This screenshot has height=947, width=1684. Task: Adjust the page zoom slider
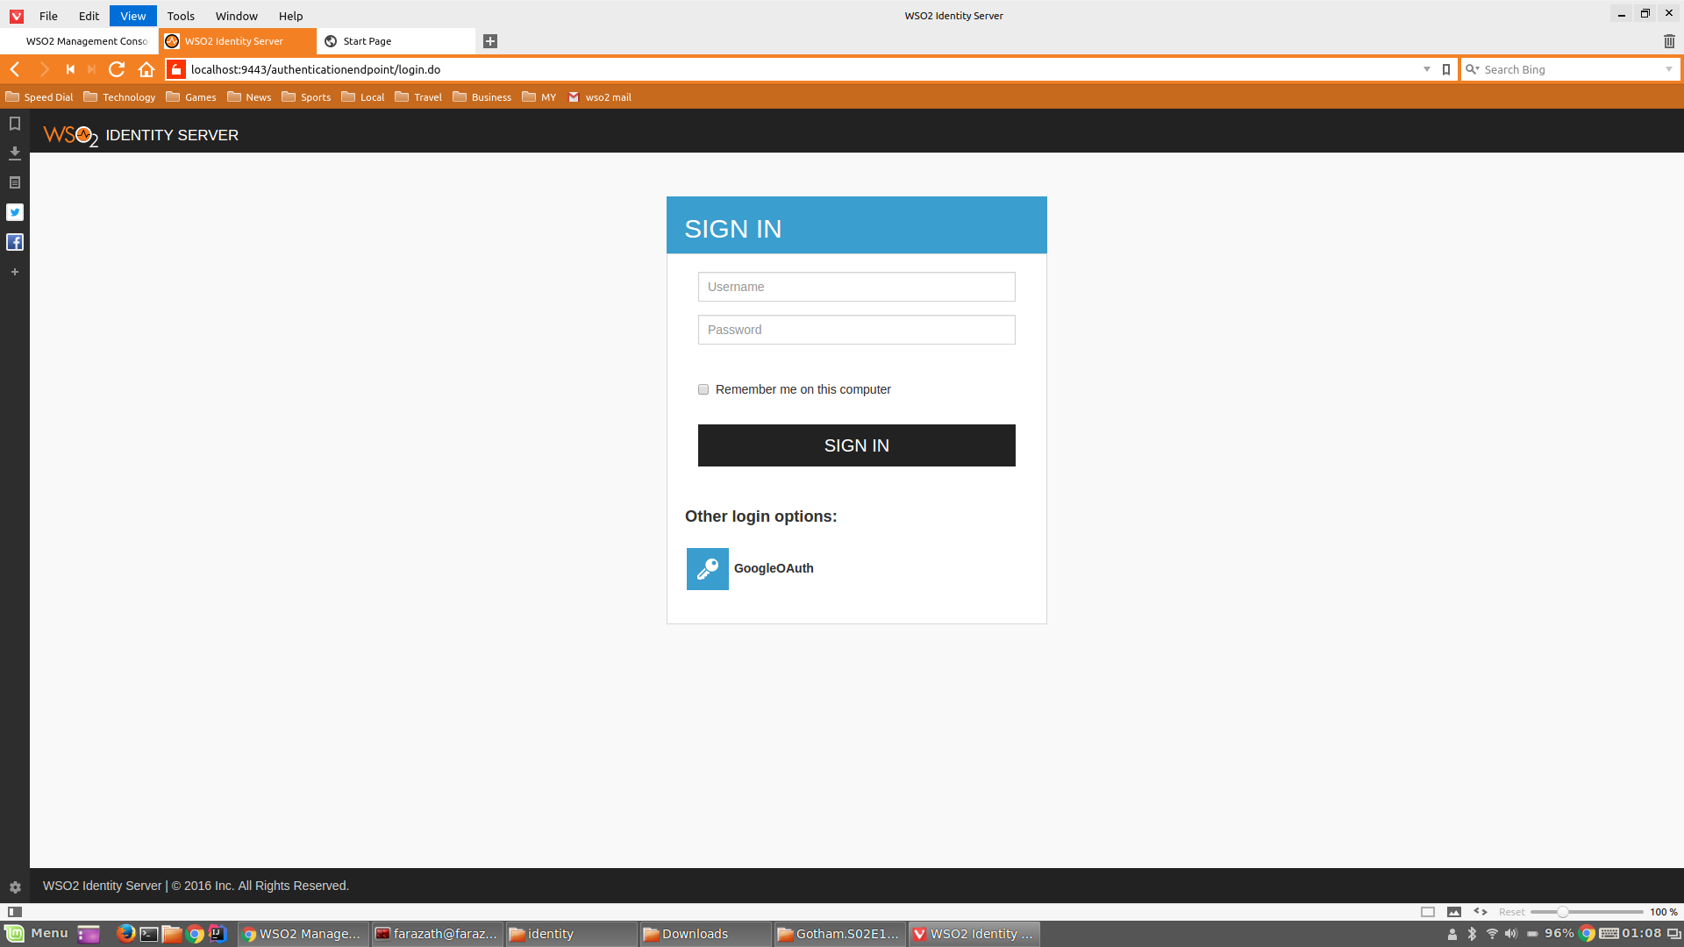tap(1563, 912)
